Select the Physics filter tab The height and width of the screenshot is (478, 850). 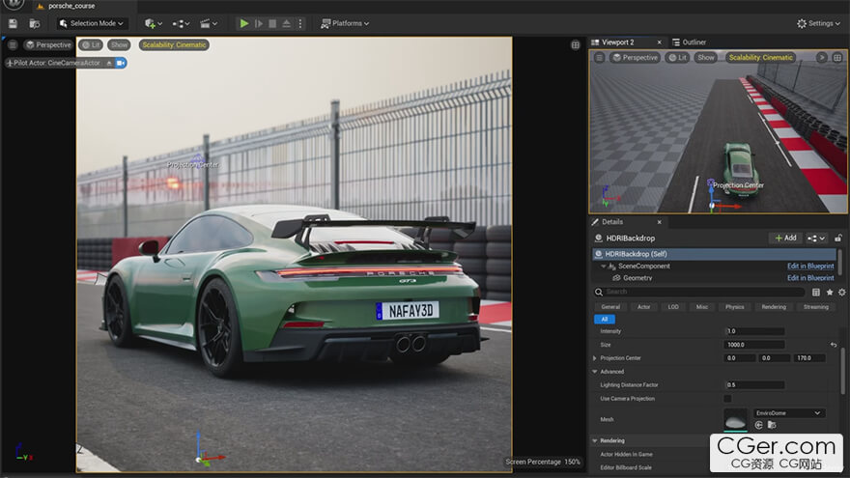(x=734, y=307)
